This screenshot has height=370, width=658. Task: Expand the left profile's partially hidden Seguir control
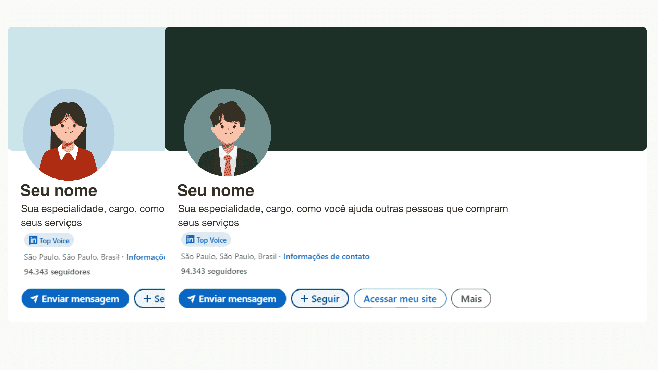[x=153, y=298]
